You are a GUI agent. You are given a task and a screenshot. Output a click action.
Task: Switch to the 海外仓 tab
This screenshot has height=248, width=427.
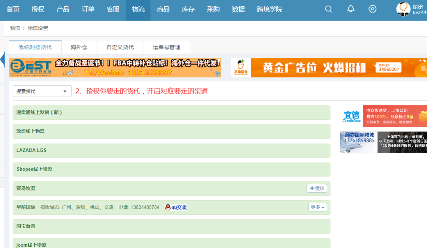79,47
